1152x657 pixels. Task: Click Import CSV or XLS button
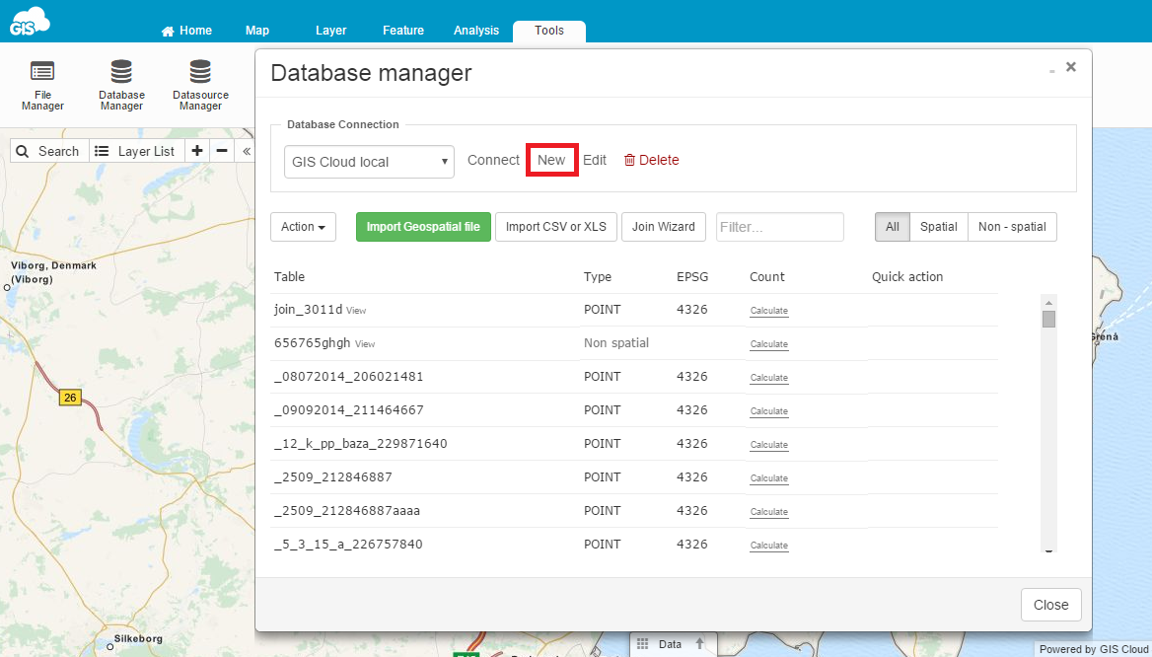click(556, 227)
